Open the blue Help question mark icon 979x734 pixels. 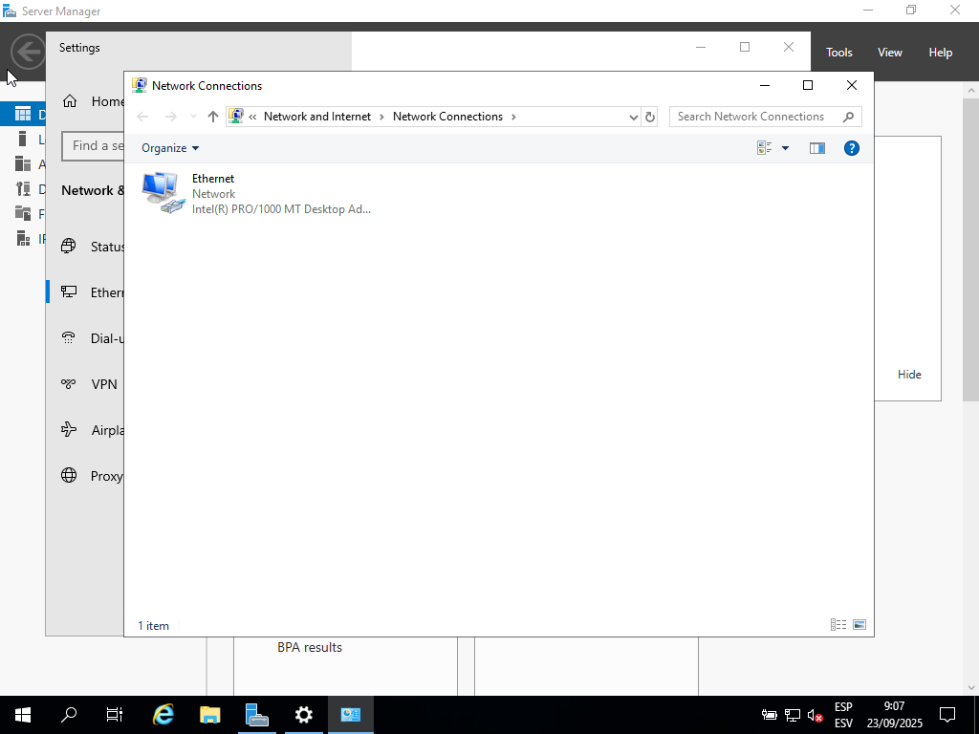pos(852,148)
